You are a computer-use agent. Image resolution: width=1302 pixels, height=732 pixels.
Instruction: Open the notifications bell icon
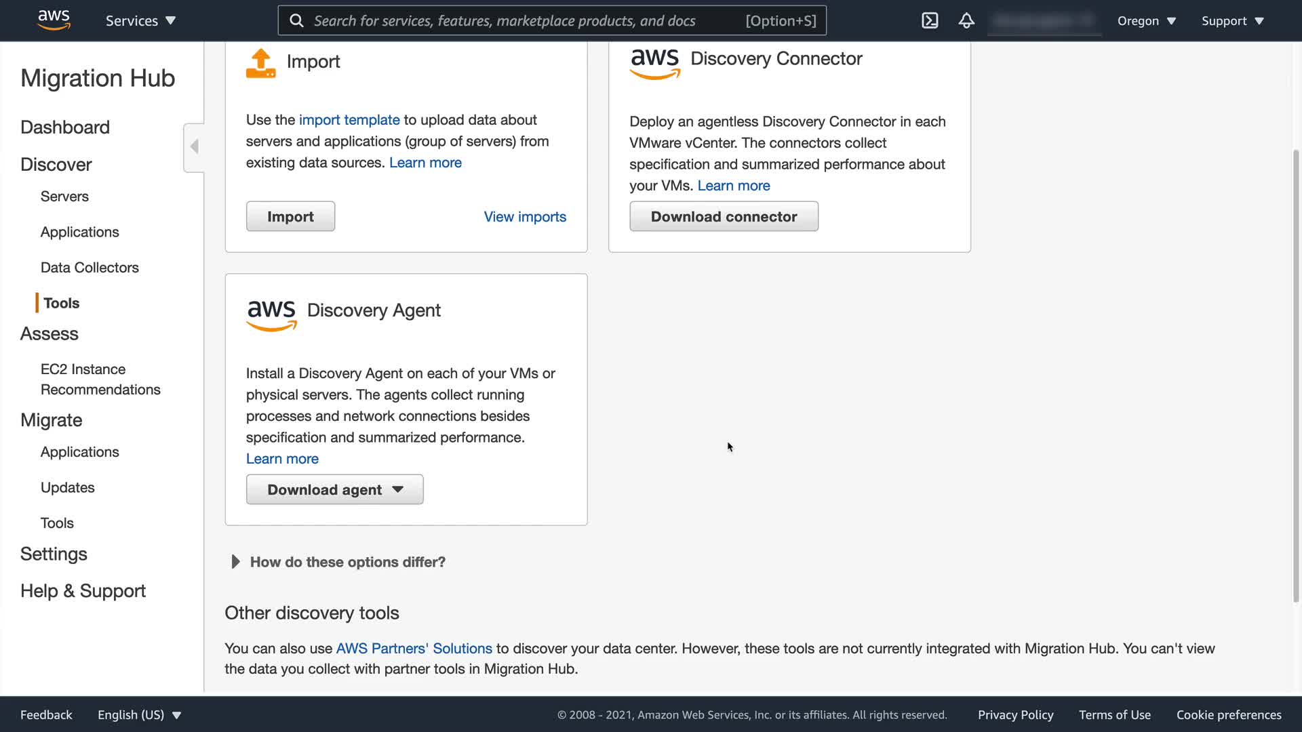(966, 20)
